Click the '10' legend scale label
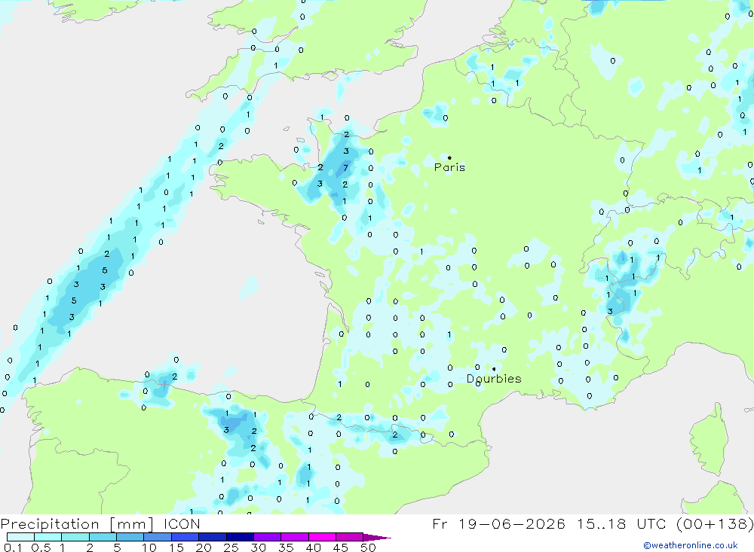The width and height of the screenshot is (754, 552). coord(149,547)
